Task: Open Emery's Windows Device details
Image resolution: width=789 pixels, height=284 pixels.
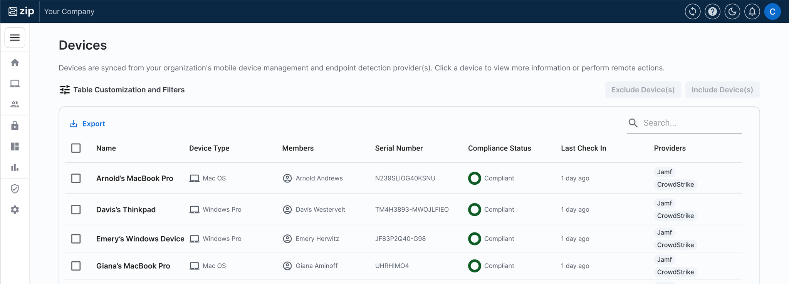Action: click(140, 239)
